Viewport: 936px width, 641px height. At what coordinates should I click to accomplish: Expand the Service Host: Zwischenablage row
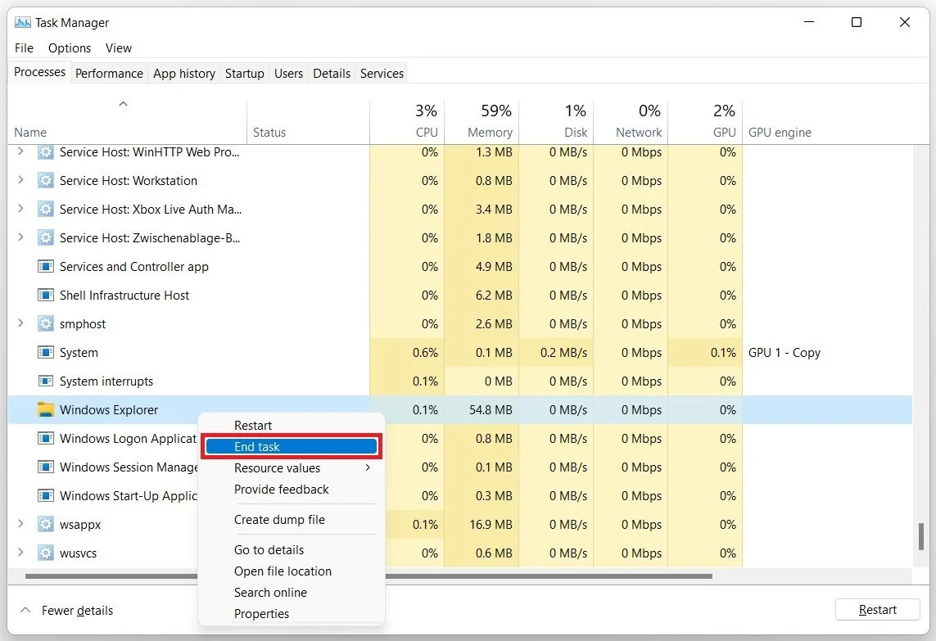(21, 237)
